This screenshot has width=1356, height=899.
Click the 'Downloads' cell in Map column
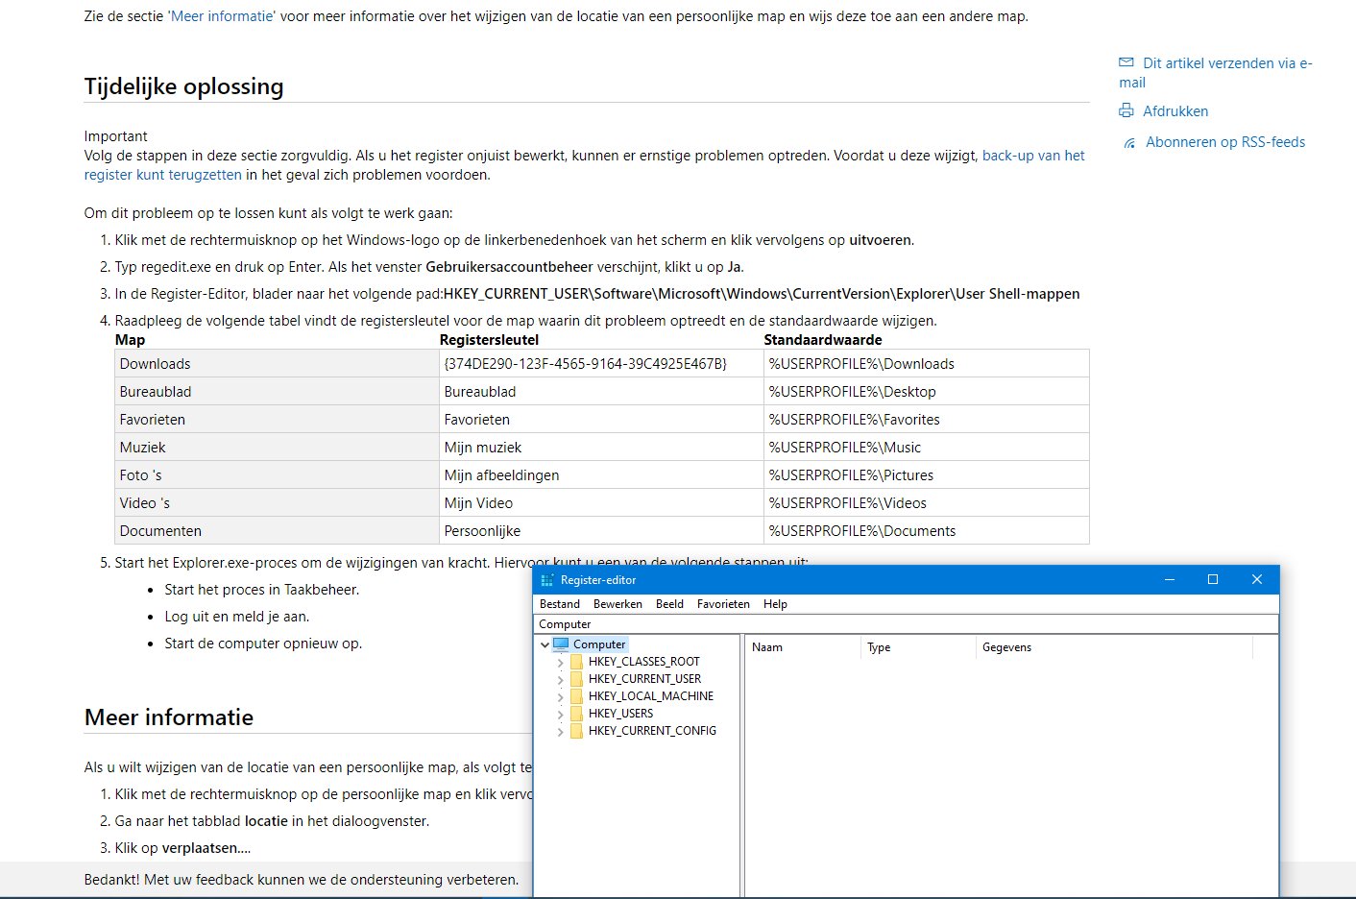(x=277, y=364)
